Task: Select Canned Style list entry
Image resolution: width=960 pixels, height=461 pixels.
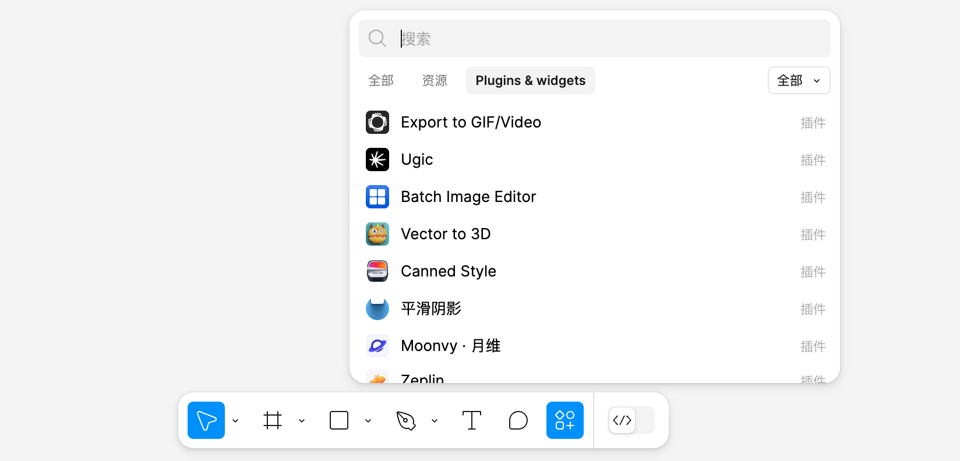Action: pyautogui.click(x=595, y=271)
